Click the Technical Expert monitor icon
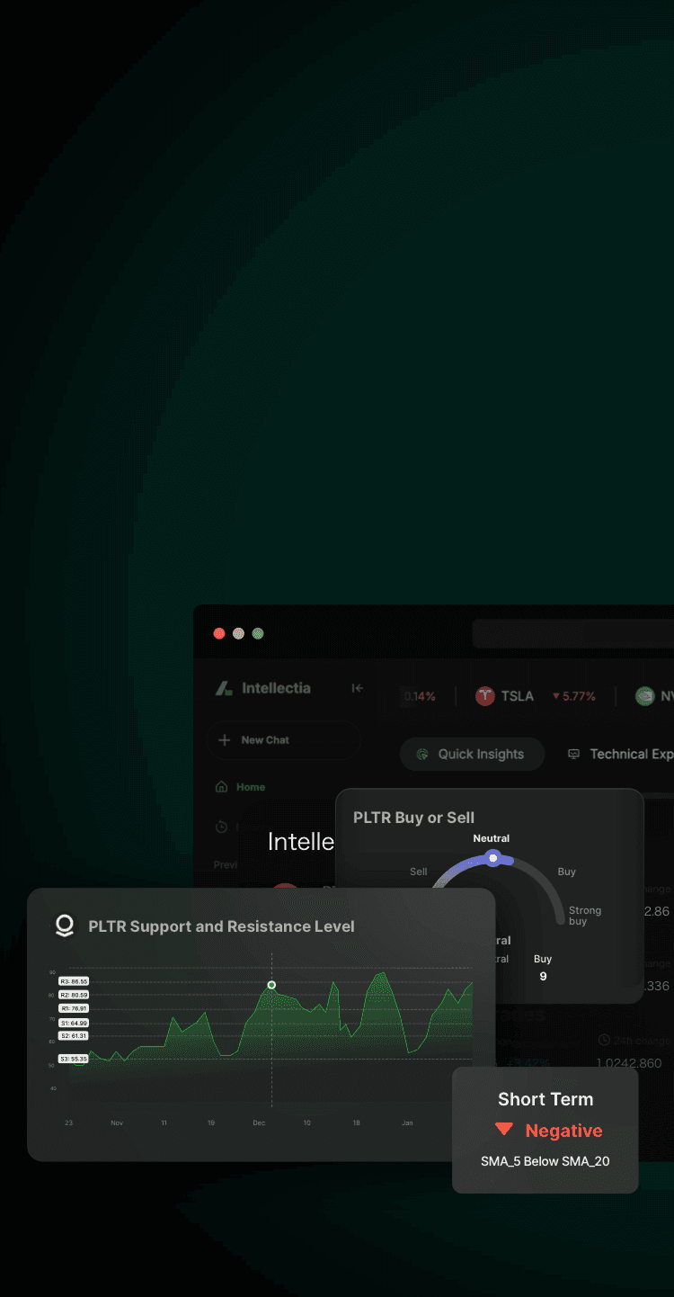The image size is (674, 1297). point(573,755)
